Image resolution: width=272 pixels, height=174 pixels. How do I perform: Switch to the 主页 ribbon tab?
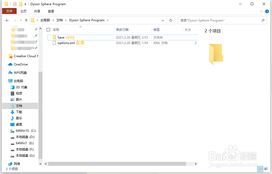coord(23,11)
